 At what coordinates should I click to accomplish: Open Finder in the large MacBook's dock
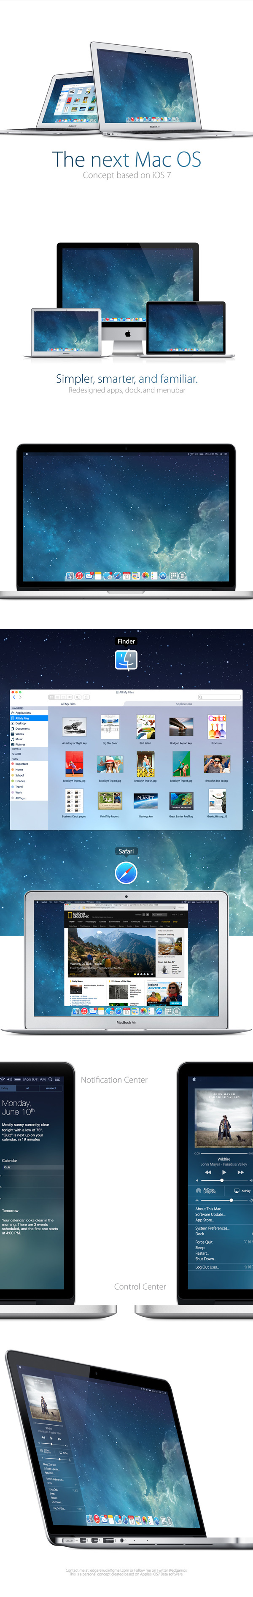click(70, 576)
